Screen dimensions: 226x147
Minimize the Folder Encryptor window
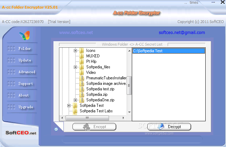[213, 2]
